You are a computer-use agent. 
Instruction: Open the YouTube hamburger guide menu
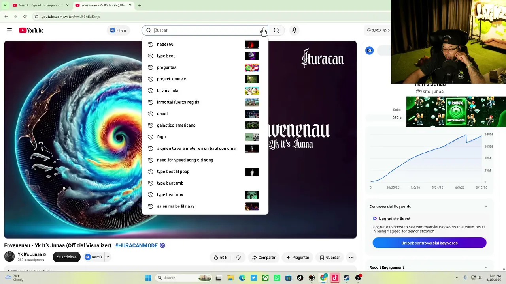pos(9,30)
